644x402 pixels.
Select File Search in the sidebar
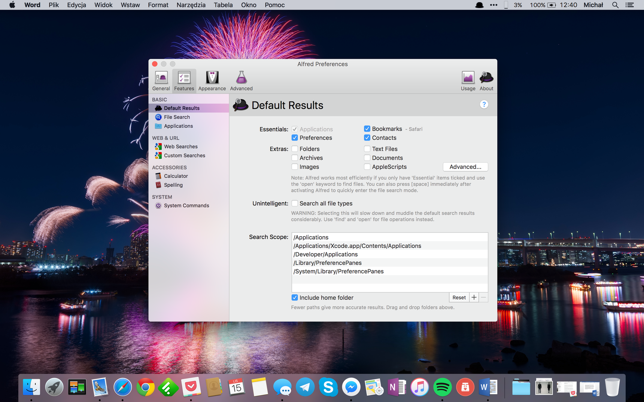coord(189,117)
